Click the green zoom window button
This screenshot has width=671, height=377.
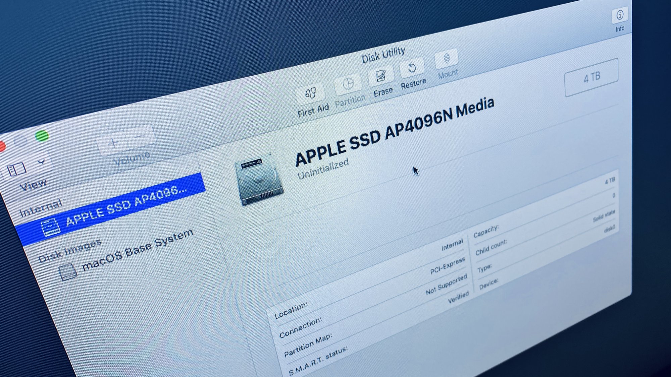42,136
